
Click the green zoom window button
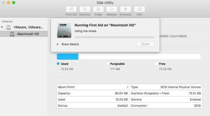pyautogui.click(x=14, y=3)
